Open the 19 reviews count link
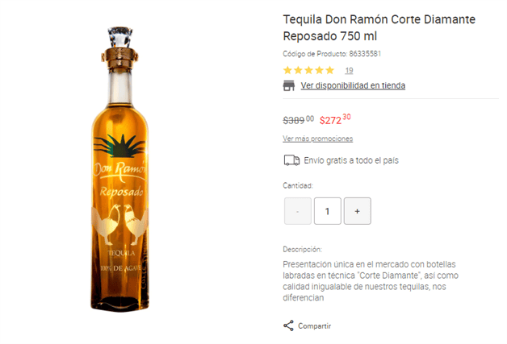507x344 pixels. [349, 70]
